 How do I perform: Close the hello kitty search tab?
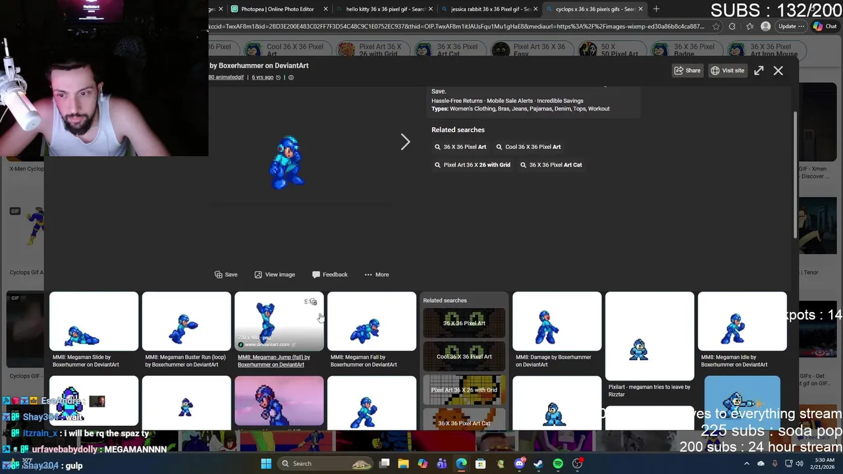(431, 9)
